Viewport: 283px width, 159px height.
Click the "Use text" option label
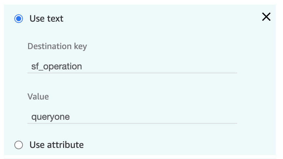click(46, 19)
